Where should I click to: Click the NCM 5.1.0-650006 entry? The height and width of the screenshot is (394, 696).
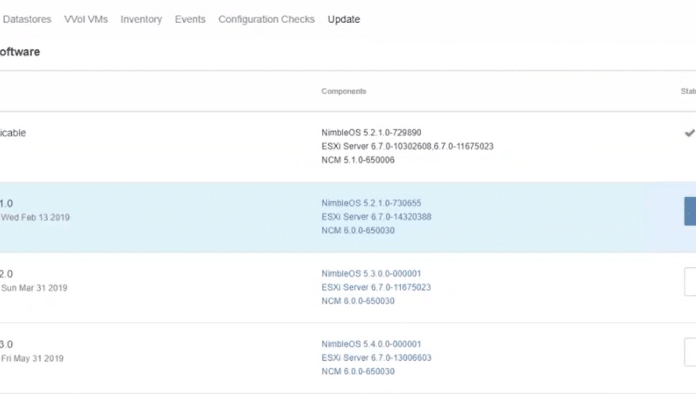[x=358, y=160]
